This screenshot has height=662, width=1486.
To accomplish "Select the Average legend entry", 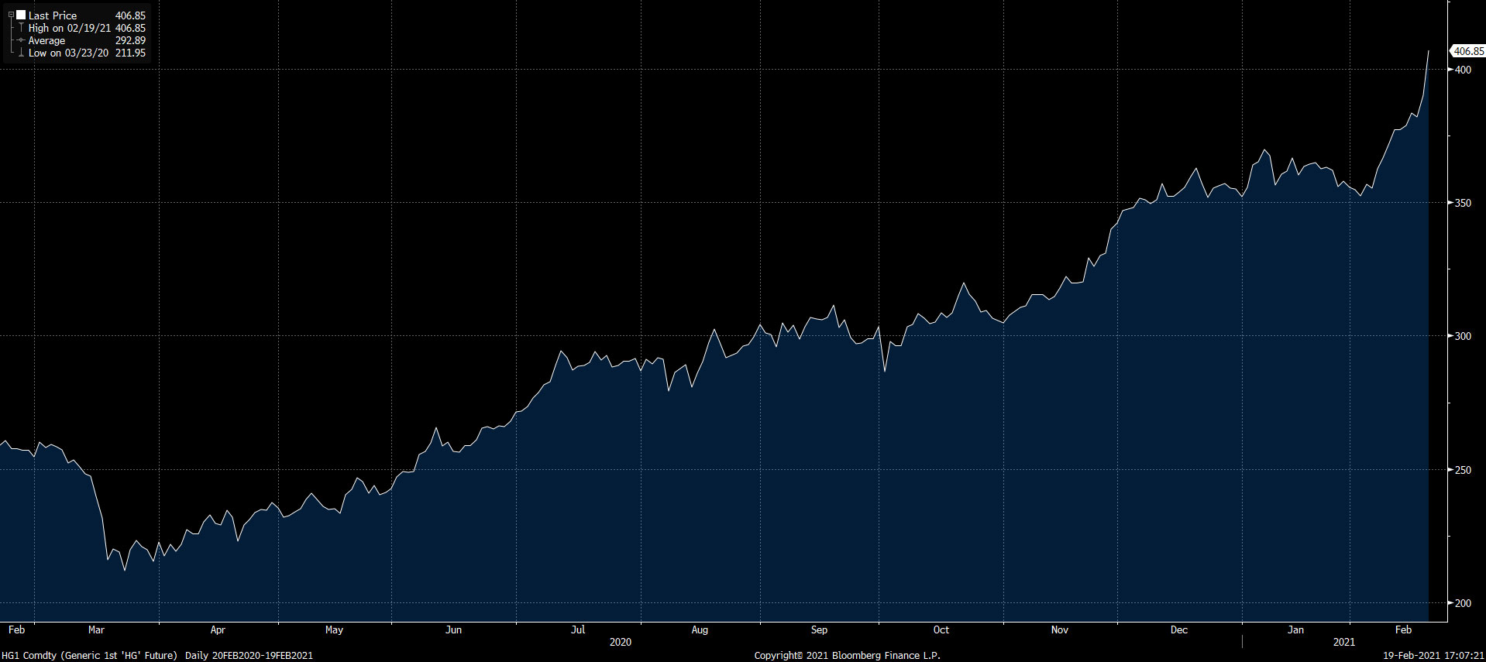I will pos(46,40).
